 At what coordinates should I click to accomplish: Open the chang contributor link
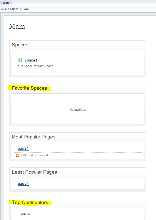tap(25, 214)
